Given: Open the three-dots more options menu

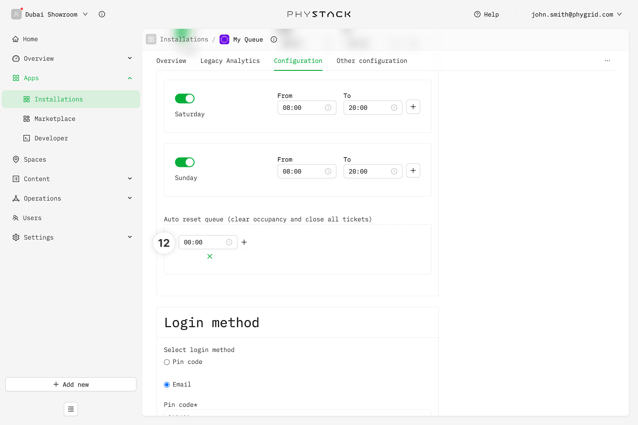Looking at the screenshot, I should click(607, 61).
